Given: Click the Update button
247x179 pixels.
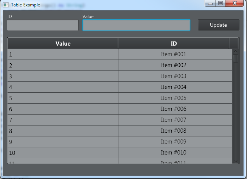Looking at the screenshot, I should tap(219, 25).
